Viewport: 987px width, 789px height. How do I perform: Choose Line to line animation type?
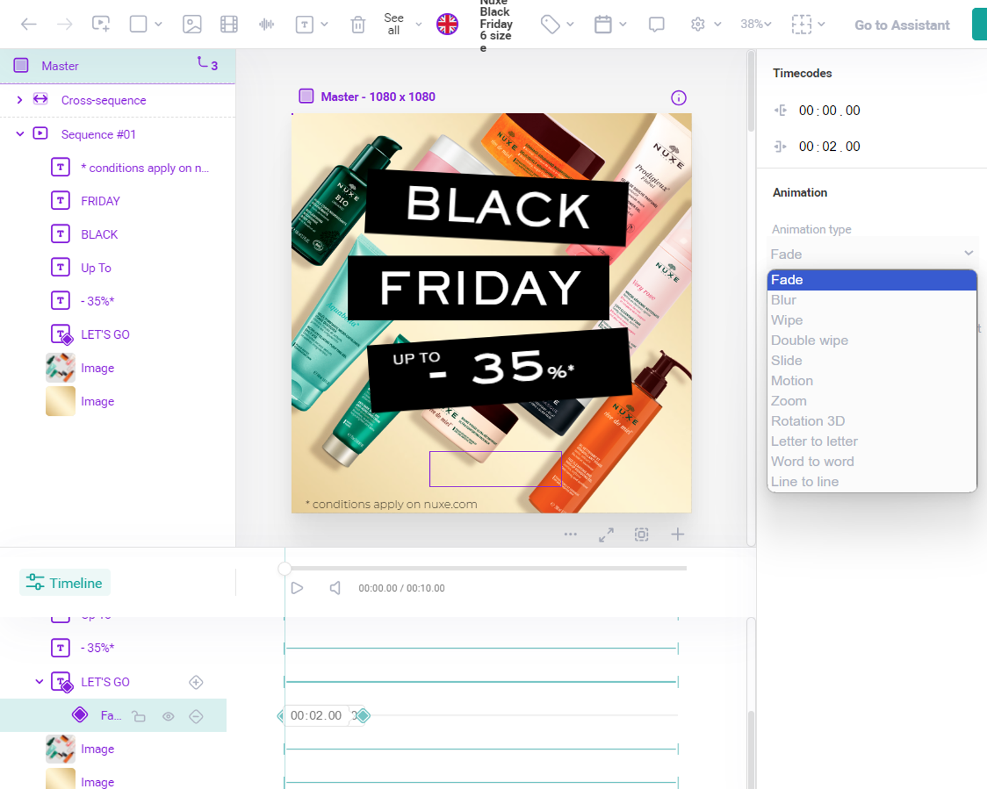point(872,482)
